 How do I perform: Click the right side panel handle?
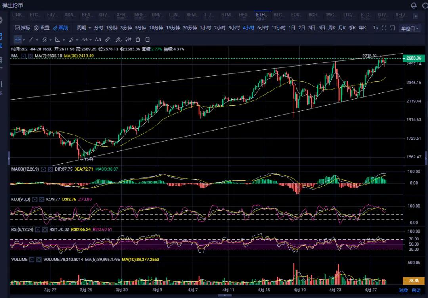426,158
